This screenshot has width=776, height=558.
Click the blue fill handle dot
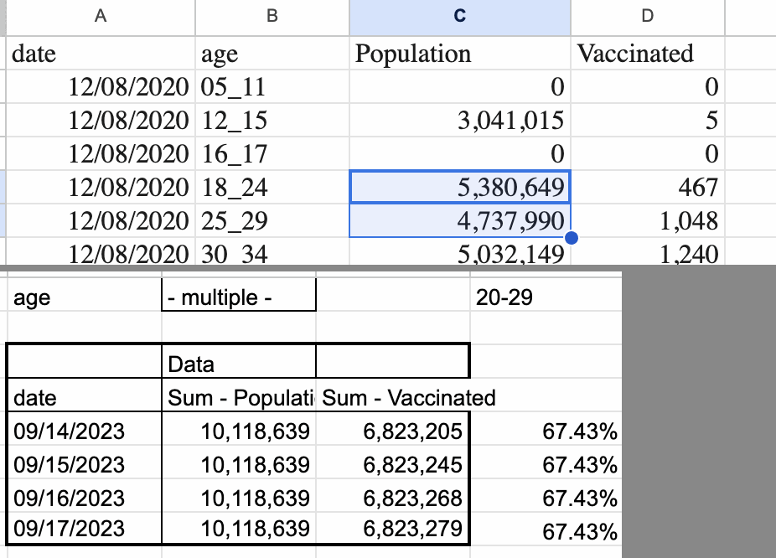coord(572,238)
